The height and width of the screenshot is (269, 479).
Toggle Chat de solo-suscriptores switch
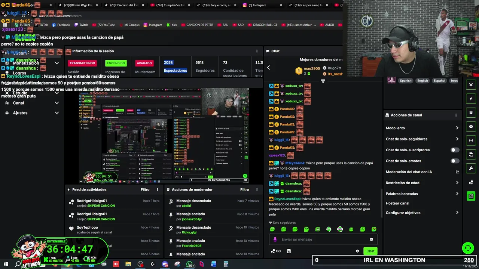455,150
